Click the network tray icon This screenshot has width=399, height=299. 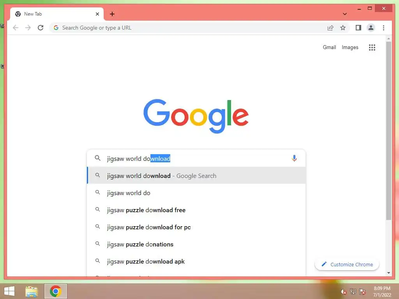coord(353,291)
